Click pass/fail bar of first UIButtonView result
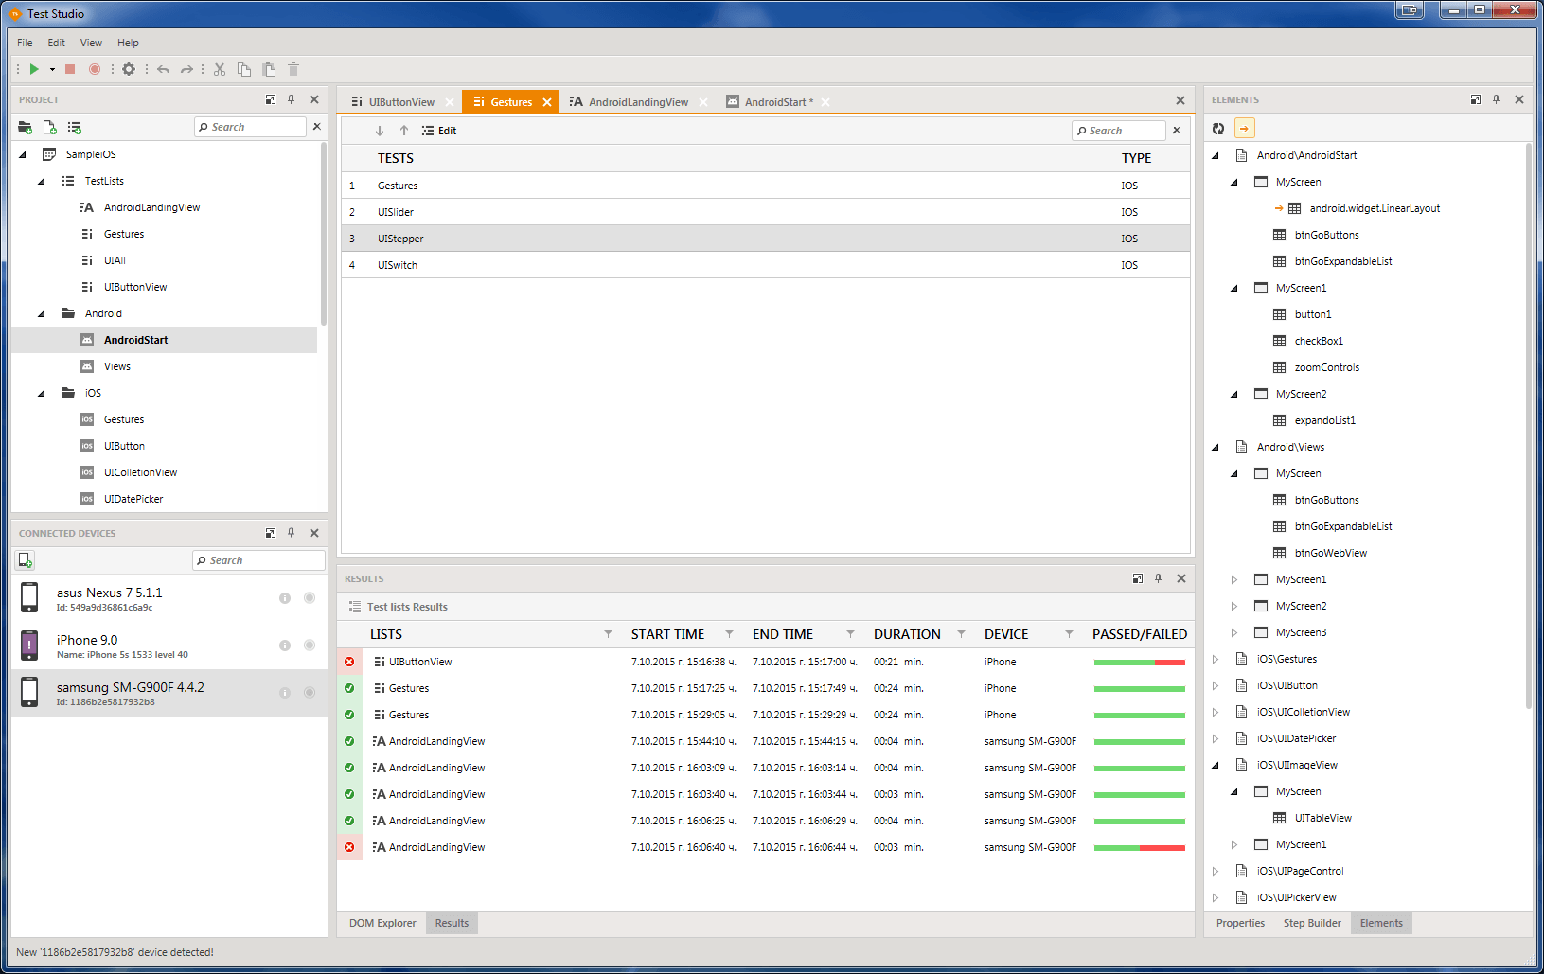The image size is (1544, 974). (1139, 663)
